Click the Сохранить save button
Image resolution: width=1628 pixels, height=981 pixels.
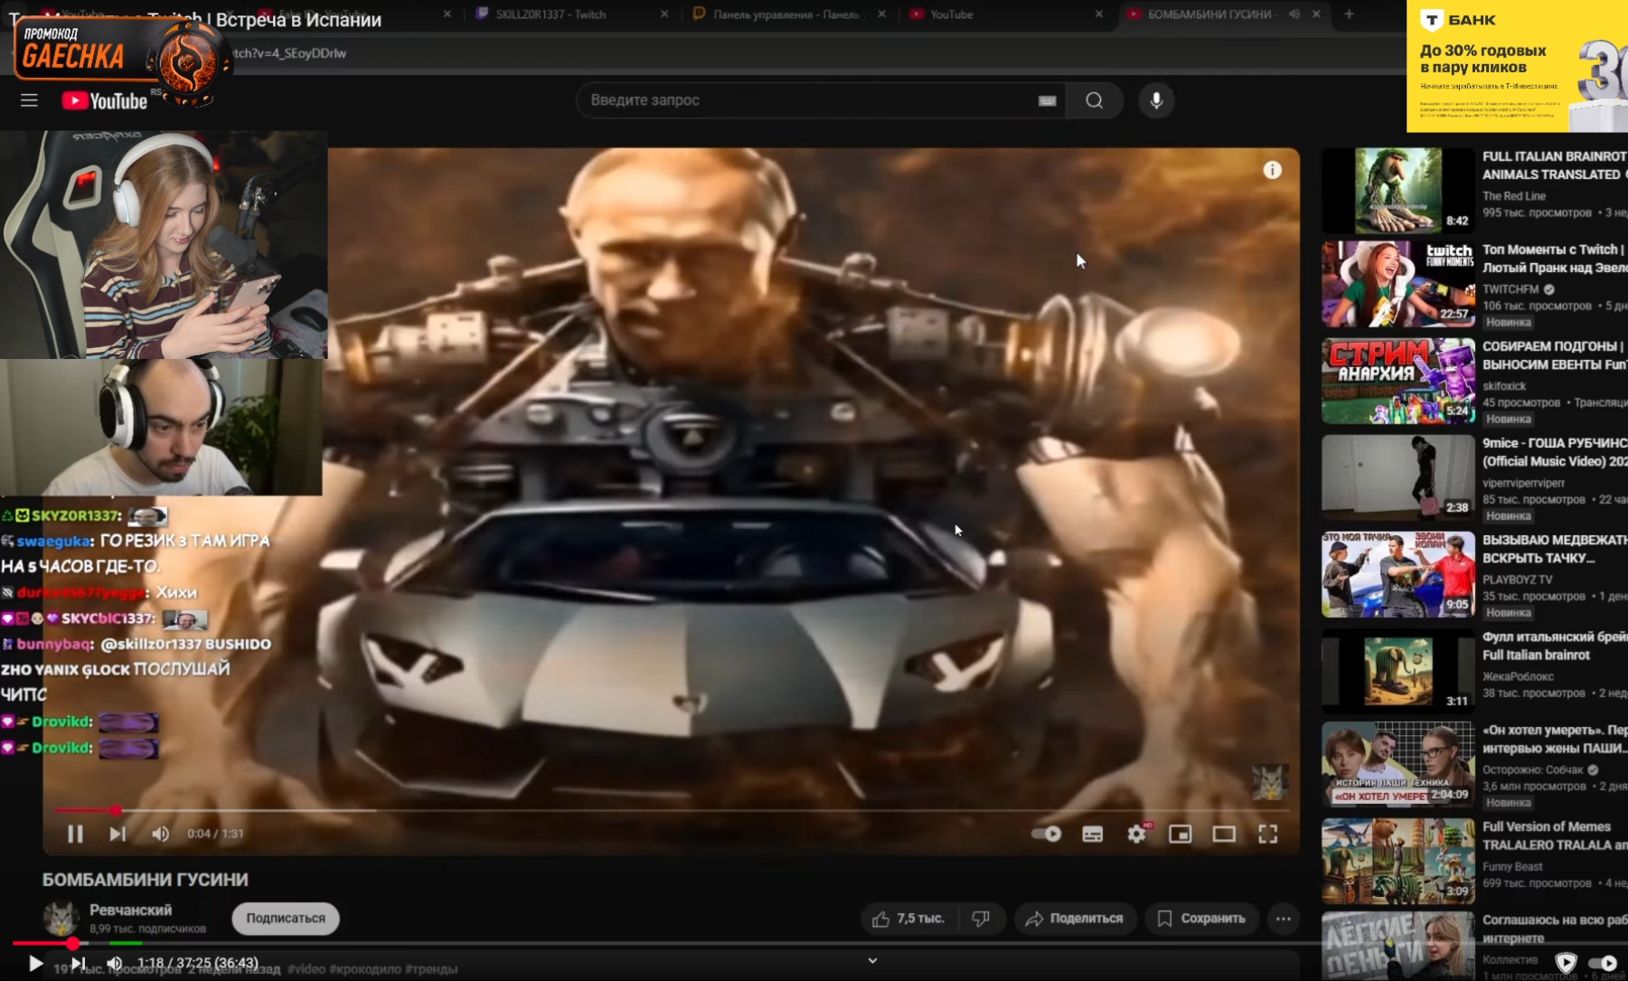point(1201,919)
